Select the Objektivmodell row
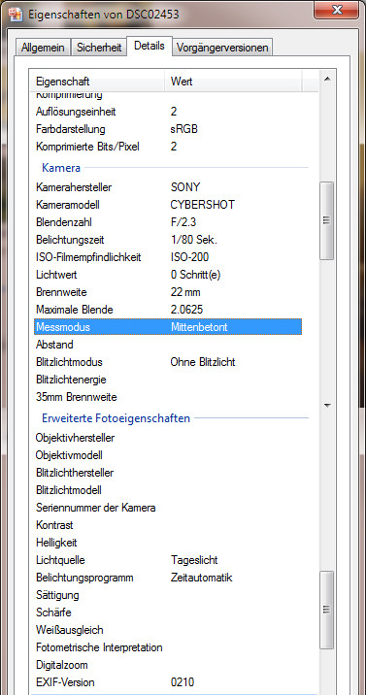366x695 pixels. (x=168, y=455)
